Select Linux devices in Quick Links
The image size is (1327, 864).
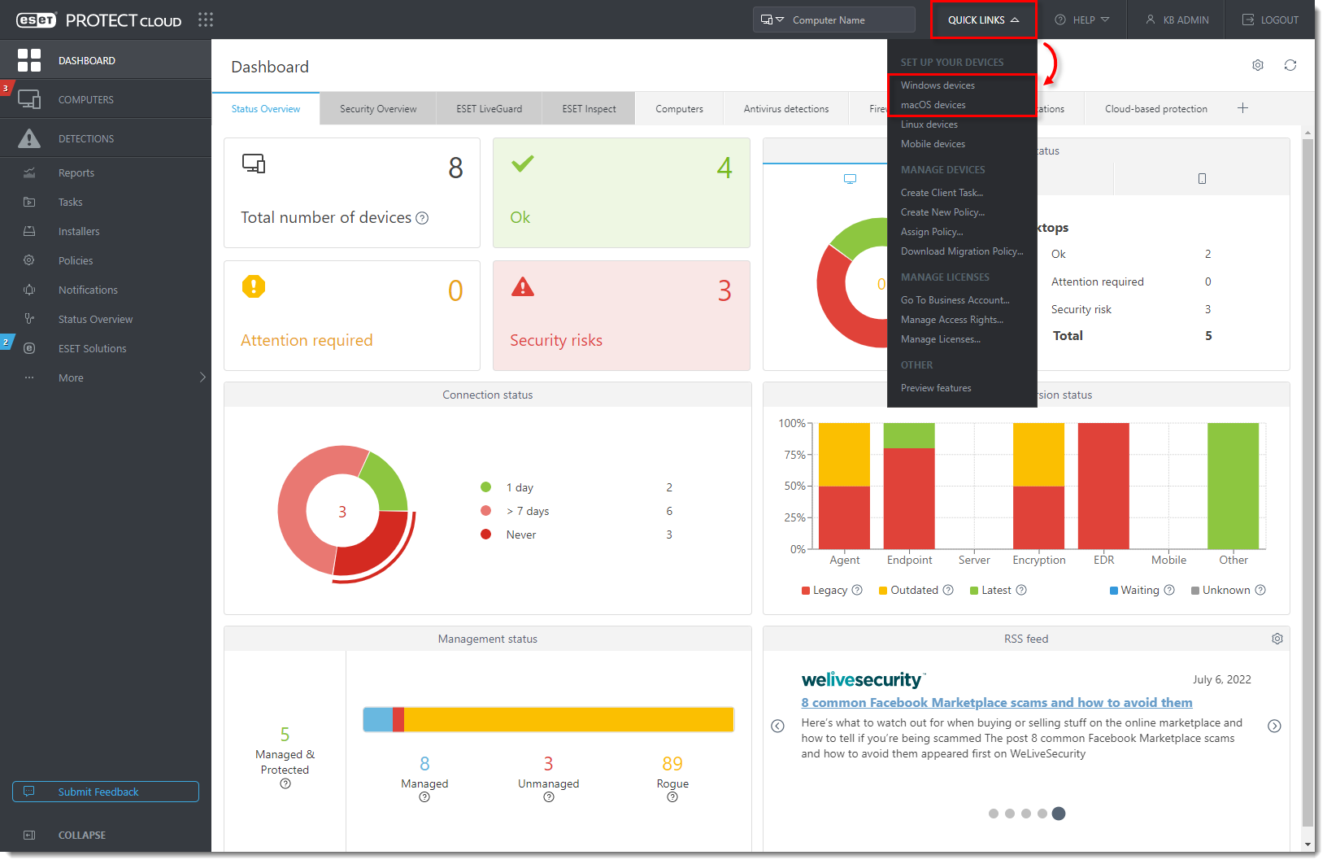click(x=929, y=124)
